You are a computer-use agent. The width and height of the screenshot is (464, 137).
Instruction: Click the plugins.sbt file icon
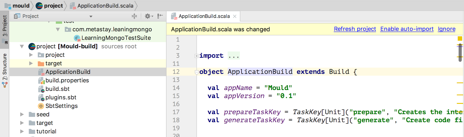click(x=41, y=97)
